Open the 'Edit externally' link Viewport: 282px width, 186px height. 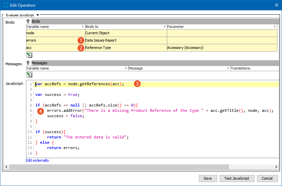(x=37, y=160)
